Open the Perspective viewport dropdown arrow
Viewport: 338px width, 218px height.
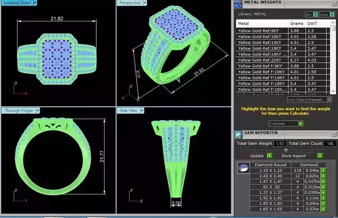[x=145, y=3]
